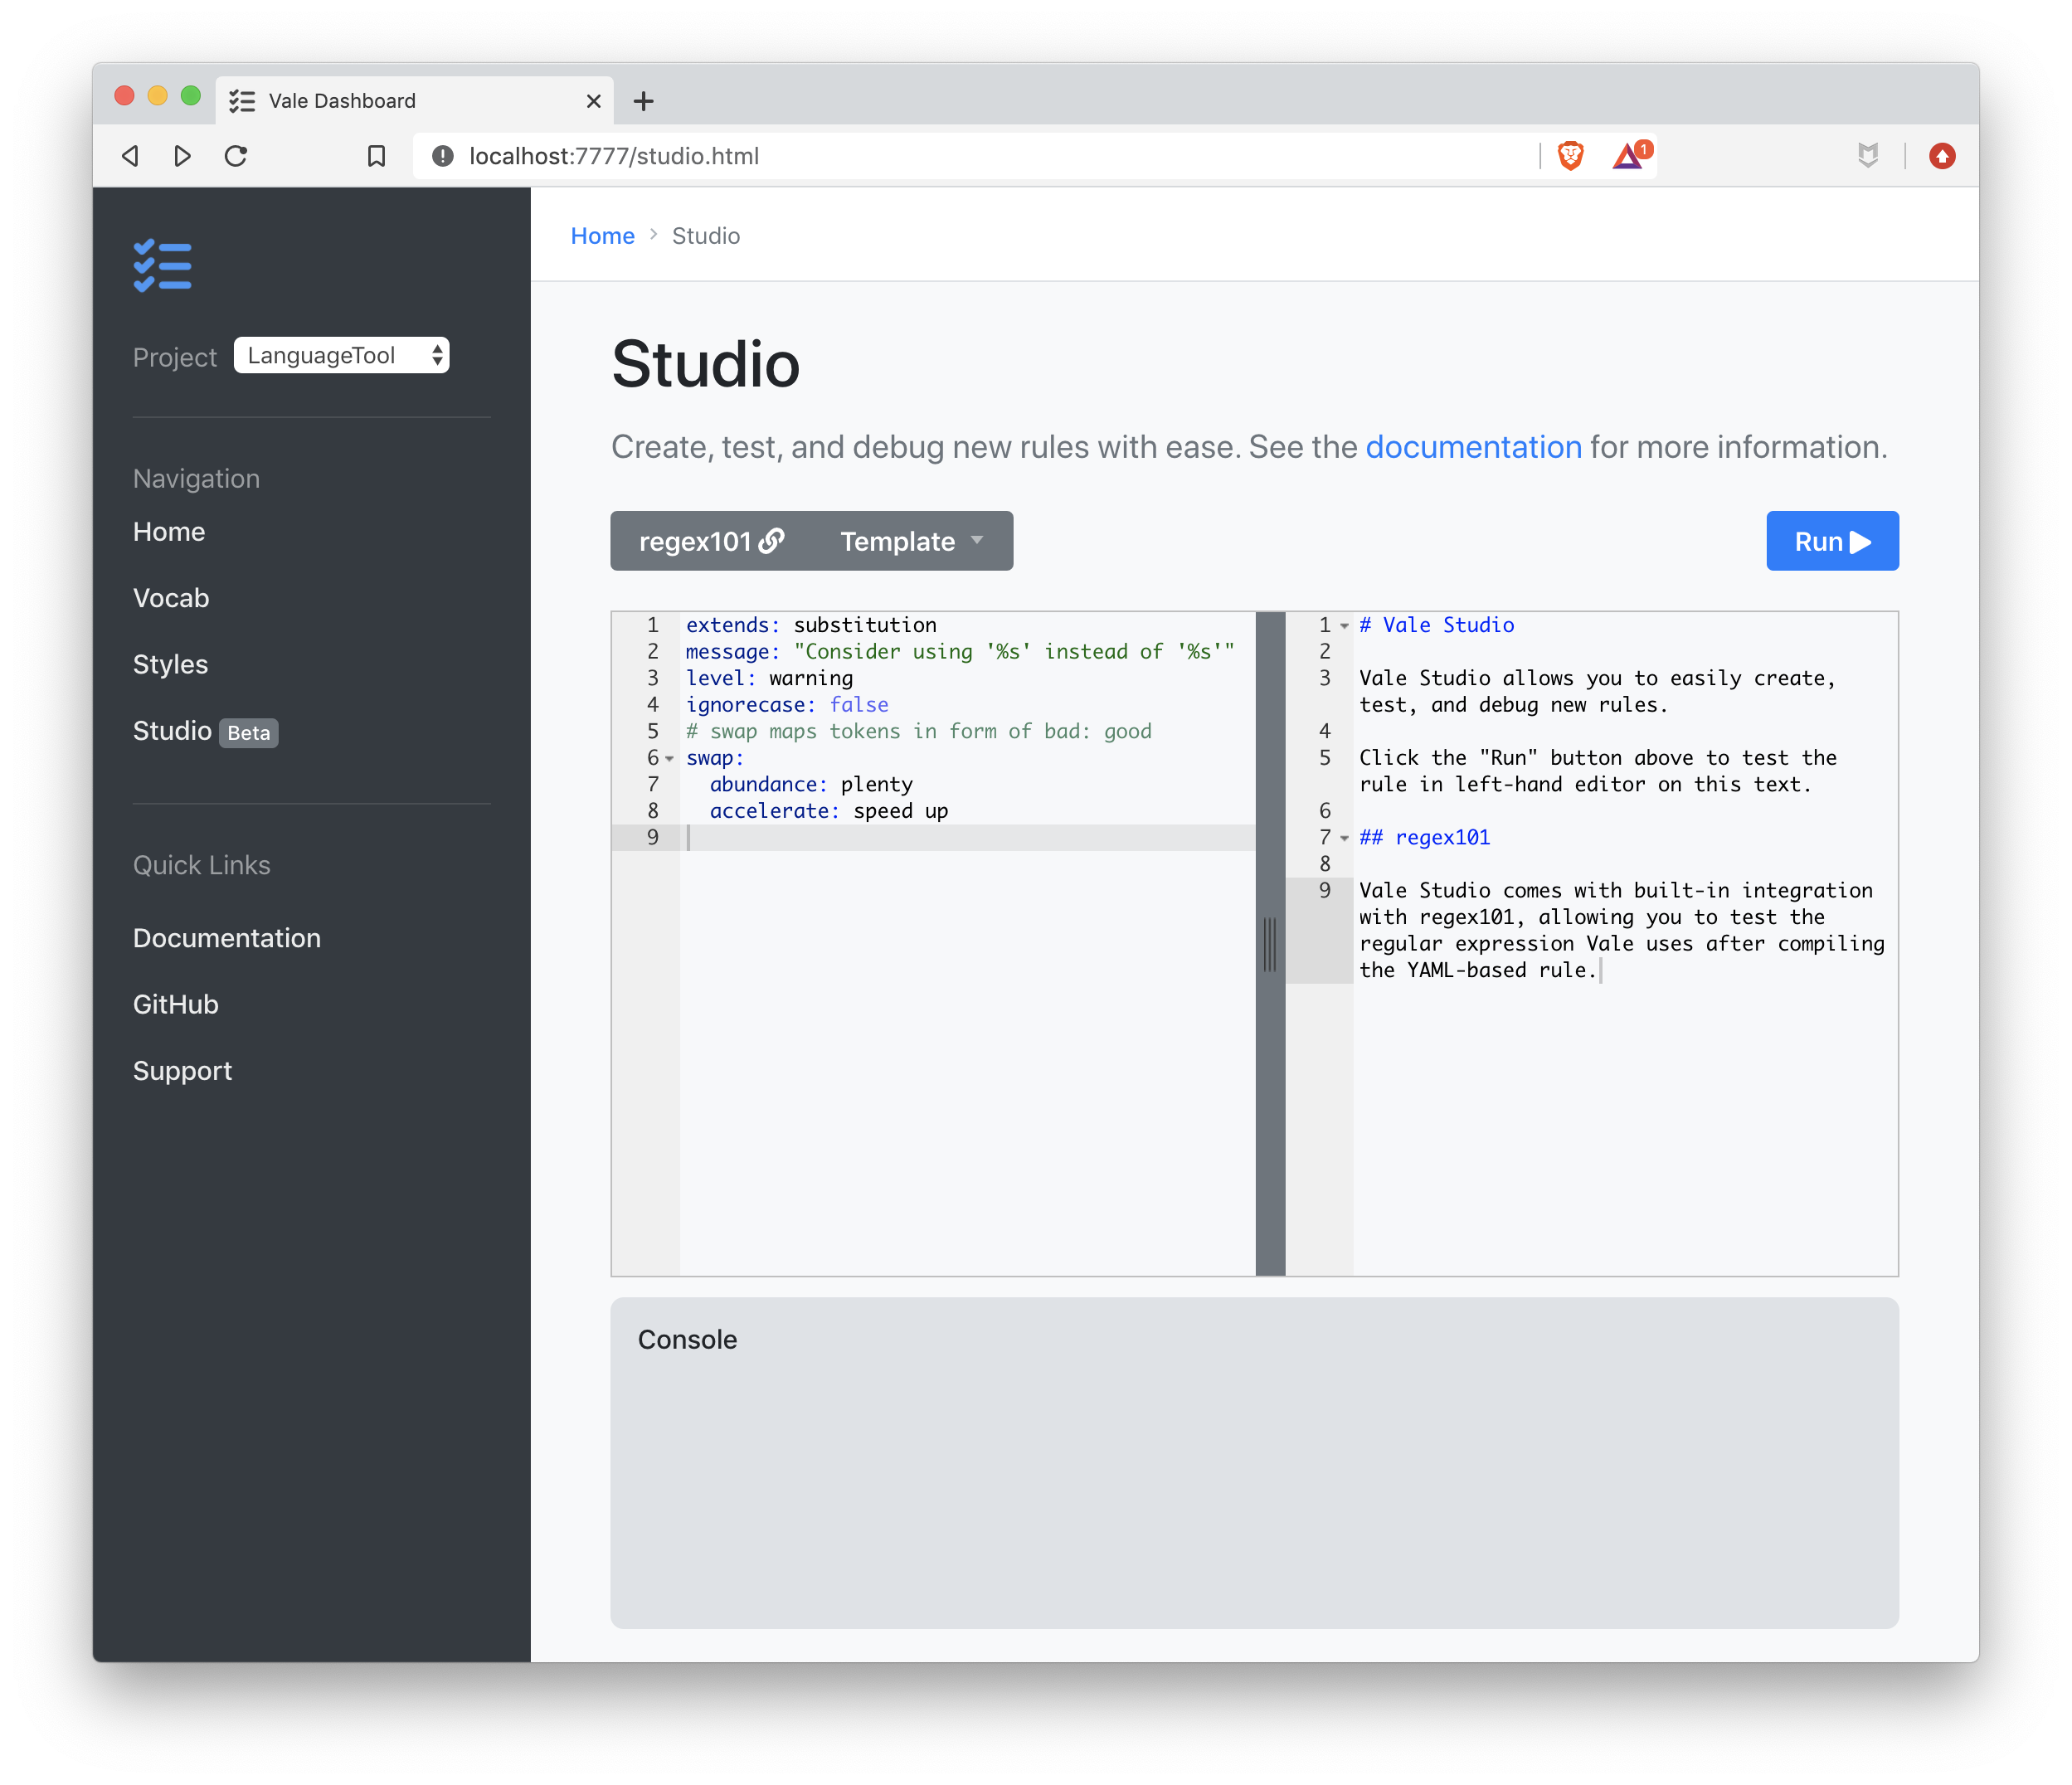The image size is (2072, 1785).
Task: Click the '# swap maps tokens' comment line
Action: coord(918,732)
